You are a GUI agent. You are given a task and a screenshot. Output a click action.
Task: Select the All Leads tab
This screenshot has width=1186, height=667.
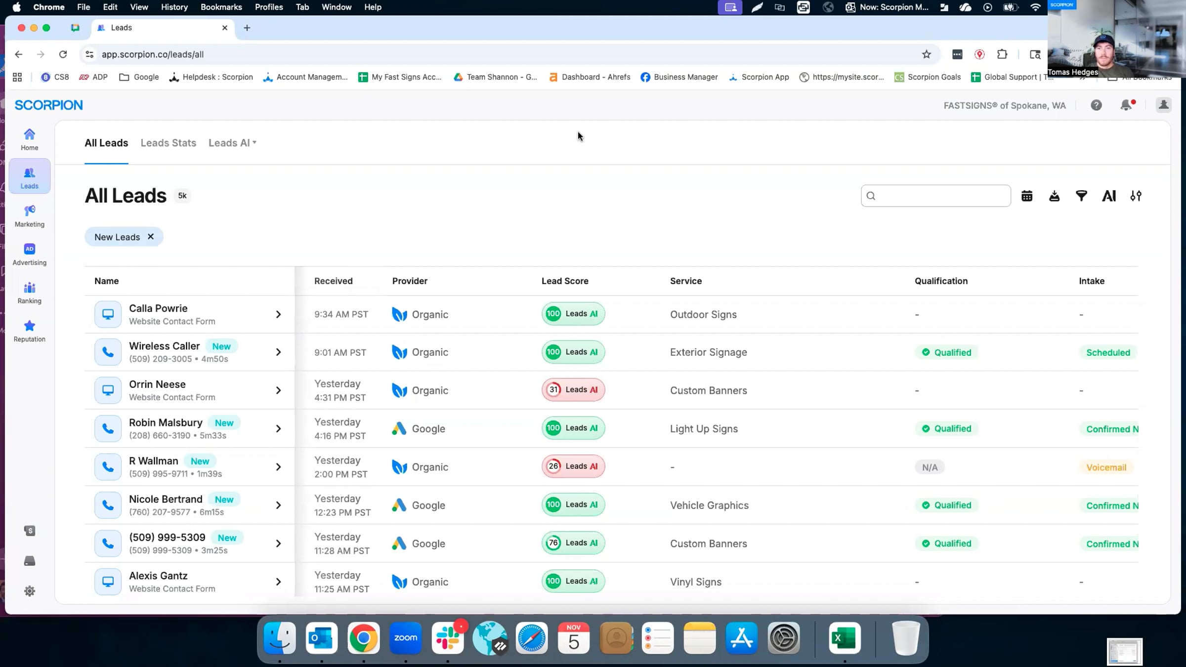click(106, 143)
